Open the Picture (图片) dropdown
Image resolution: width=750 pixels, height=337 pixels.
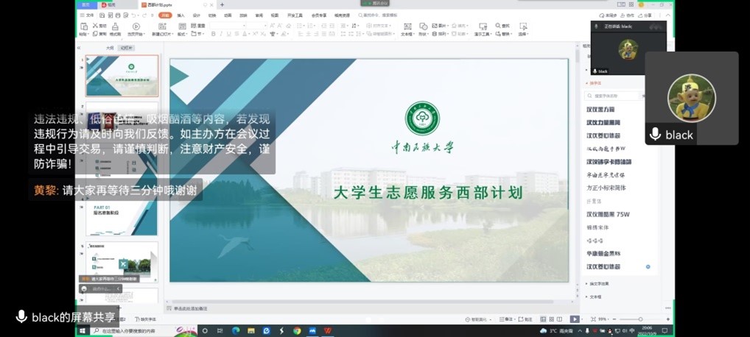tap(440, 26)
